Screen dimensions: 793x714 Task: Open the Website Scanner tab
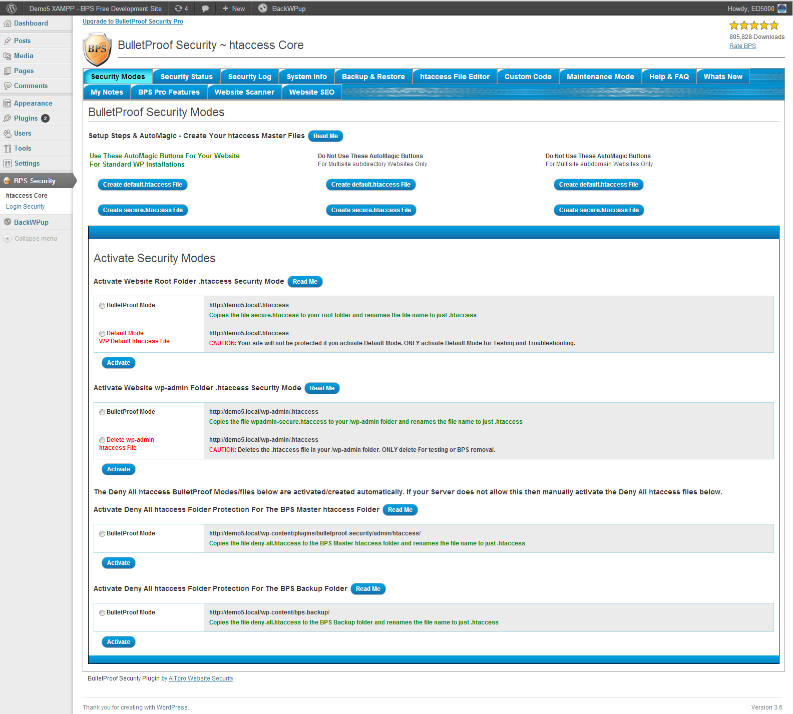click(x=245, y=92)
